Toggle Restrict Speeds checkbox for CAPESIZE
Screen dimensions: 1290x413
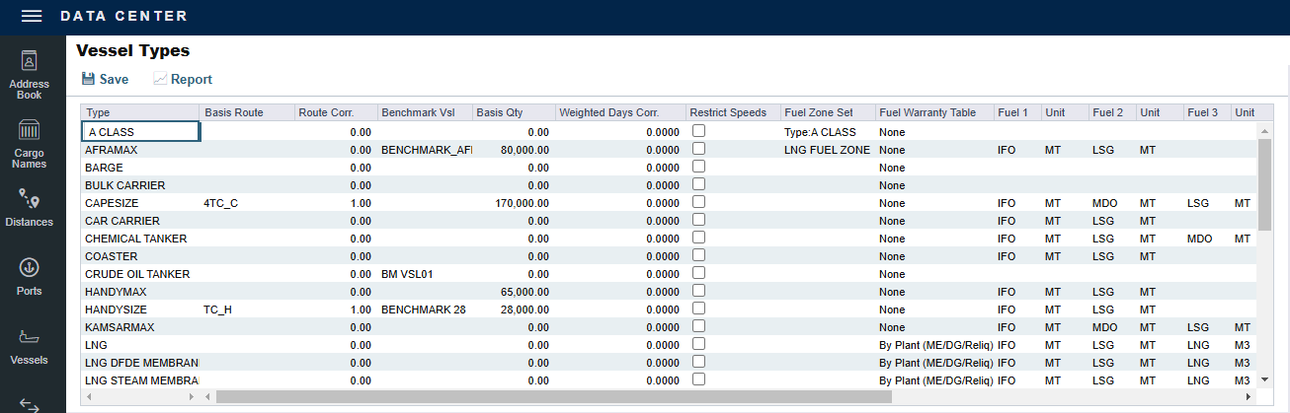point(698,202)
